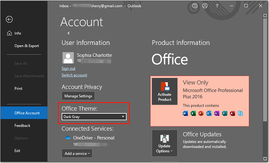The width and height of the screenshot is (269, 163).
Task: Click the Home icon beside Info
Action: 9,33
